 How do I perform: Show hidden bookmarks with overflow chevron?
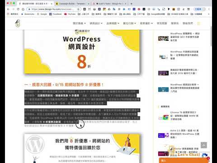pyautogui.click(x=209, y=14)
